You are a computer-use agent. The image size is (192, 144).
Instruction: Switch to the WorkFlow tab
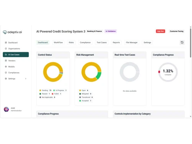58,43
